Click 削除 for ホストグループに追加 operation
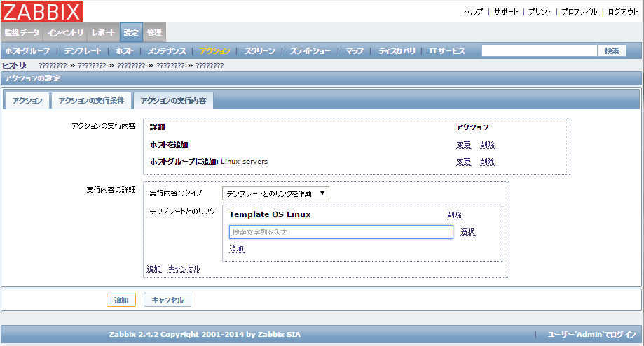The image size is (644, 346). click(x=487, y=162)
